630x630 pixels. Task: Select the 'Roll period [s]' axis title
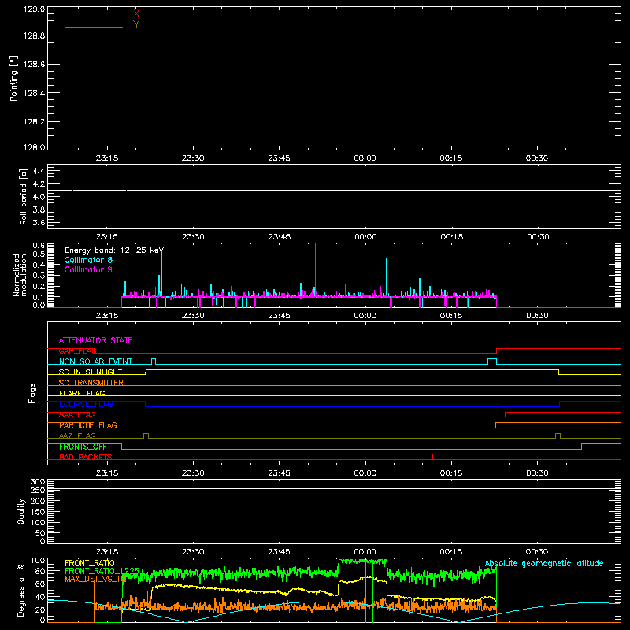tap(24, 196)
